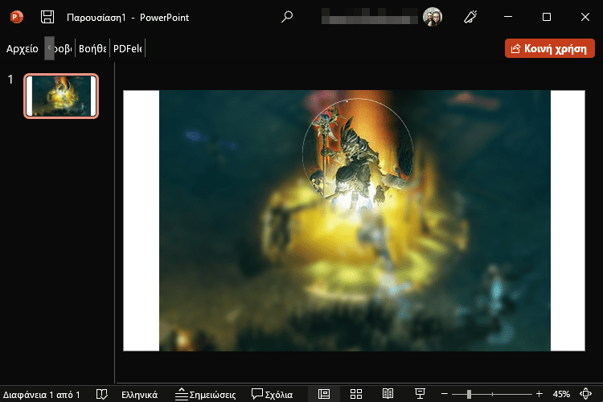Click the PowerPoint app logo icon
The image size is (603, 402).
(17, 17)
